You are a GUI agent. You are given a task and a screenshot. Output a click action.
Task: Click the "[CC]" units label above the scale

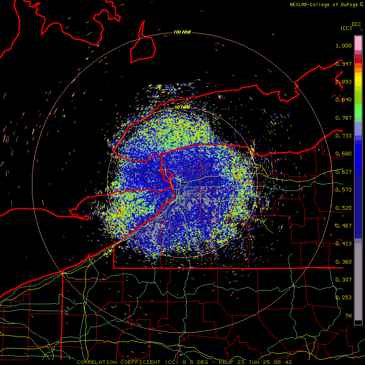pyautogui.click(x=346, y=28)
